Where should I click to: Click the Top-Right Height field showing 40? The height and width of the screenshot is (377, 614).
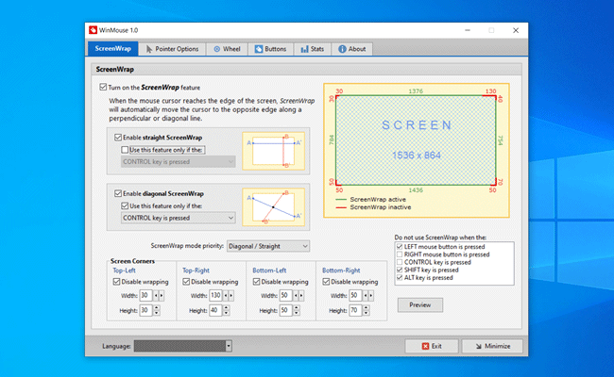click(215, 311)
